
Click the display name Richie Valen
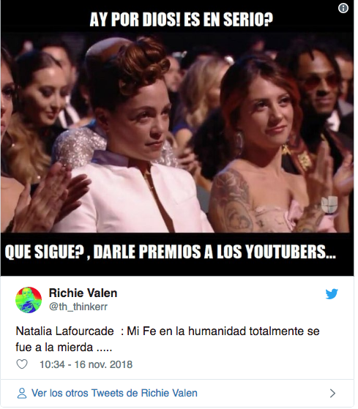83,296
